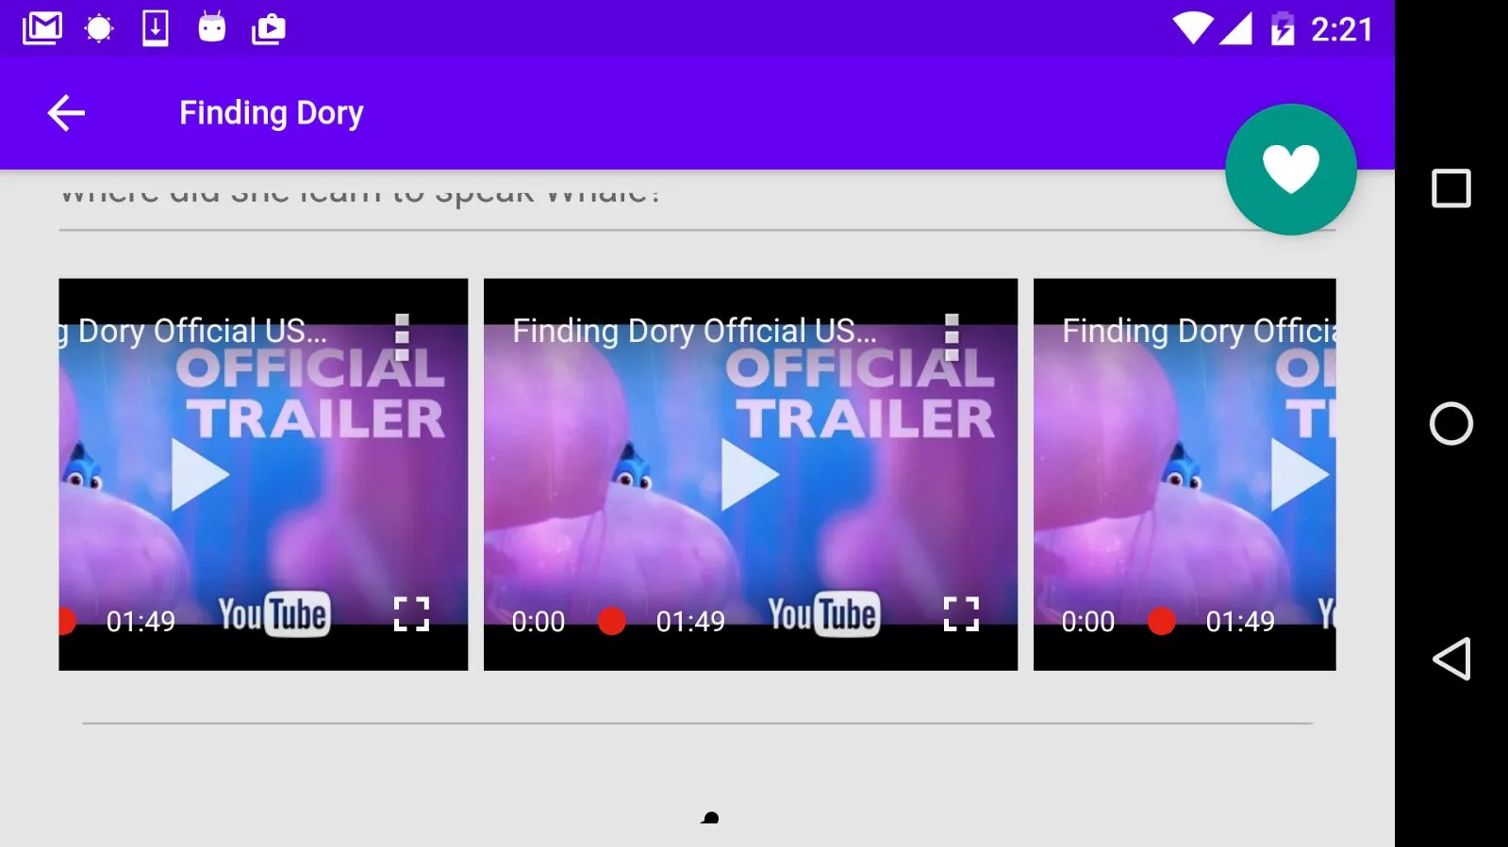This screenshot has width=1508, height=847.
Task: Open recent apps with the square button
Action: 1451,188
